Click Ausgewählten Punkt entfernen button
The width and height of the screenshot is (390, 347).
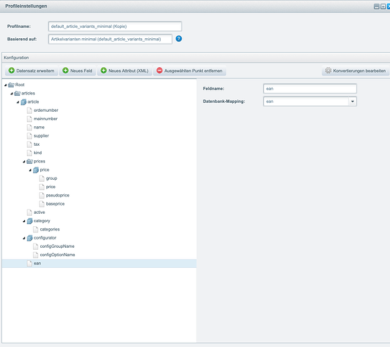pyautogui.click(x=189, y=71)
